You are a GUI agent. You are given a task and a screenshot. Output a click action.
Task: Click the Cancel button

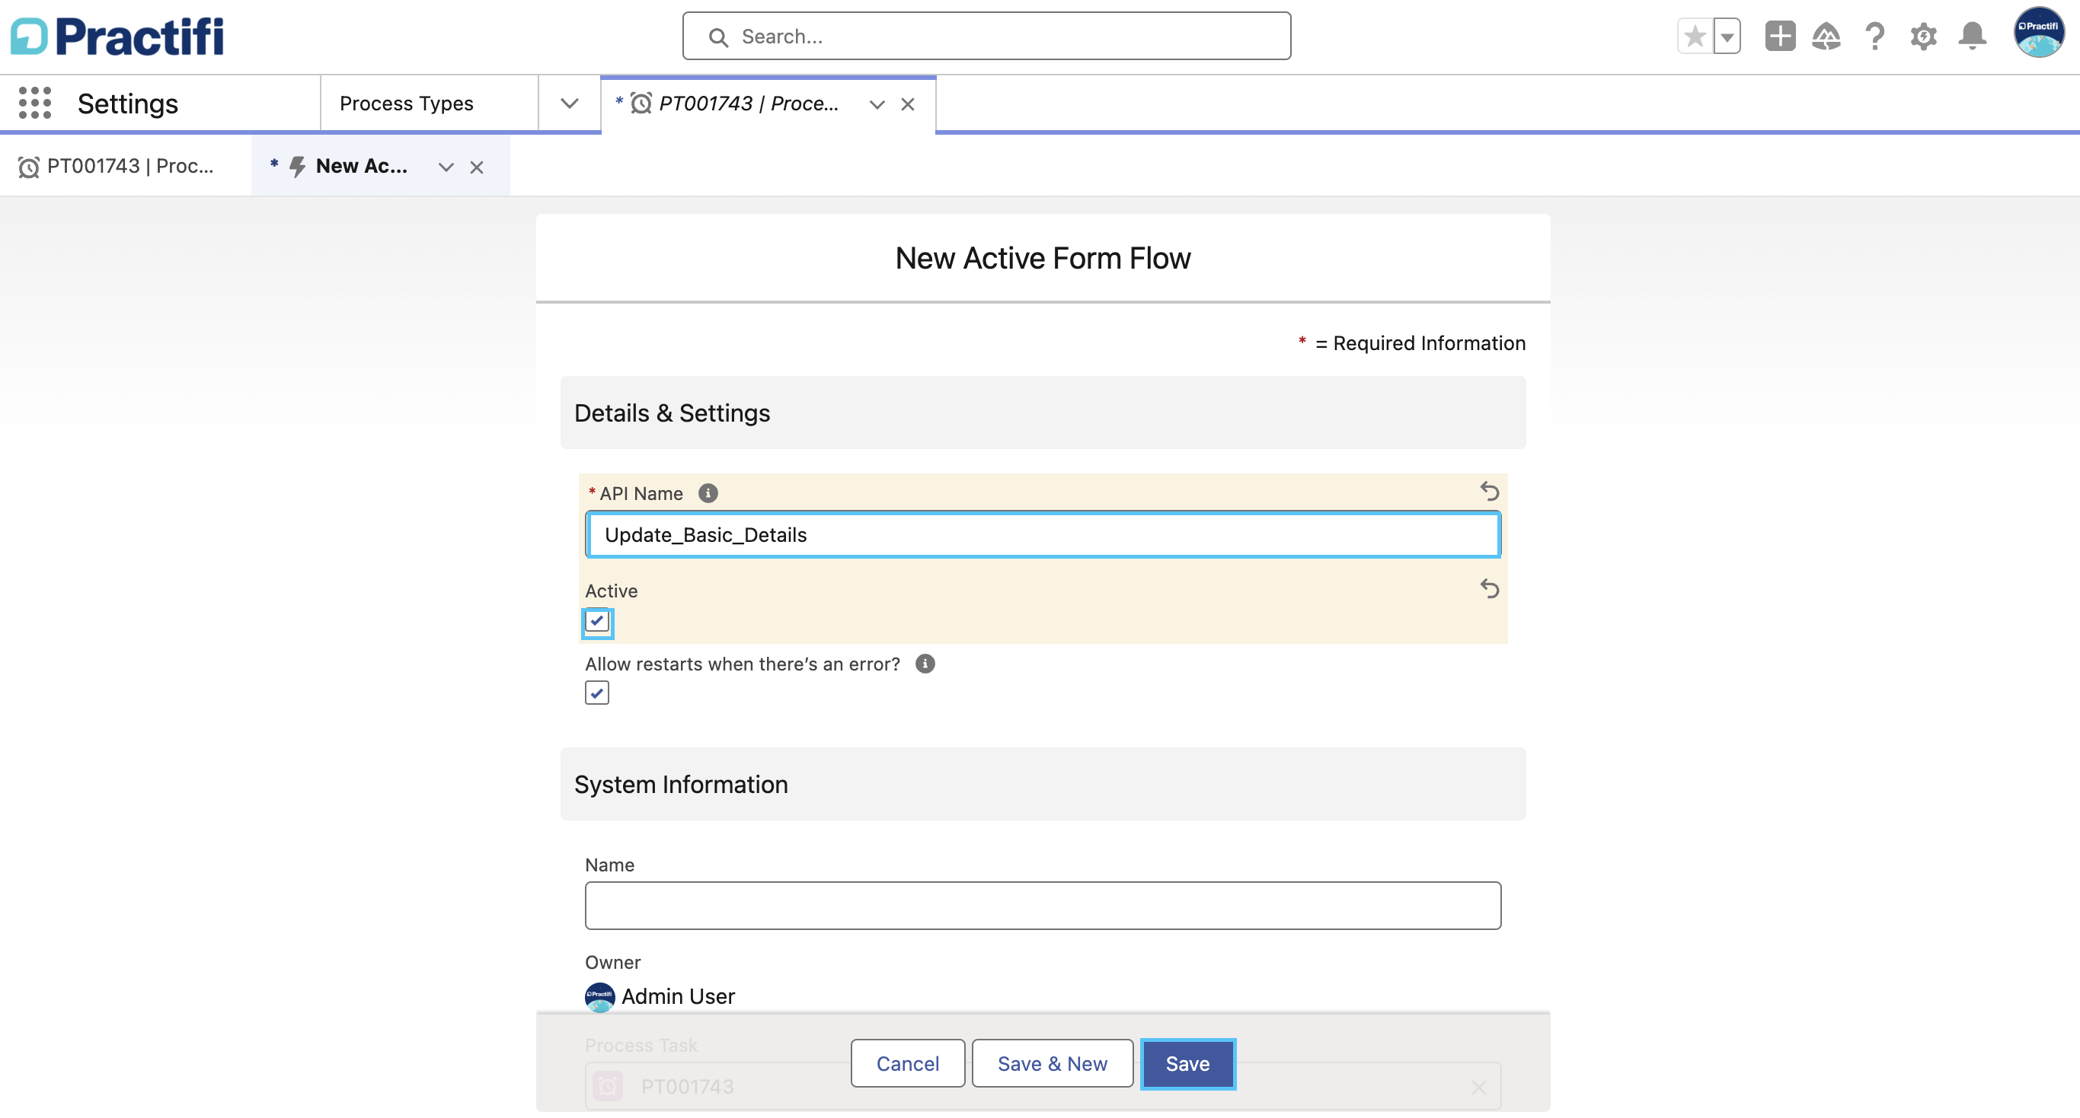pyautogui.click(x=907, y=1063)
